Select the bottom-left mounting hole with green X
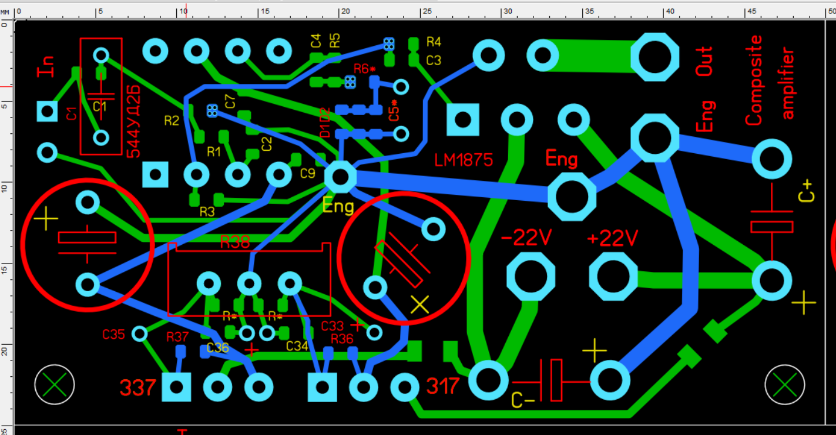836x435 pixels. point(55,385)
